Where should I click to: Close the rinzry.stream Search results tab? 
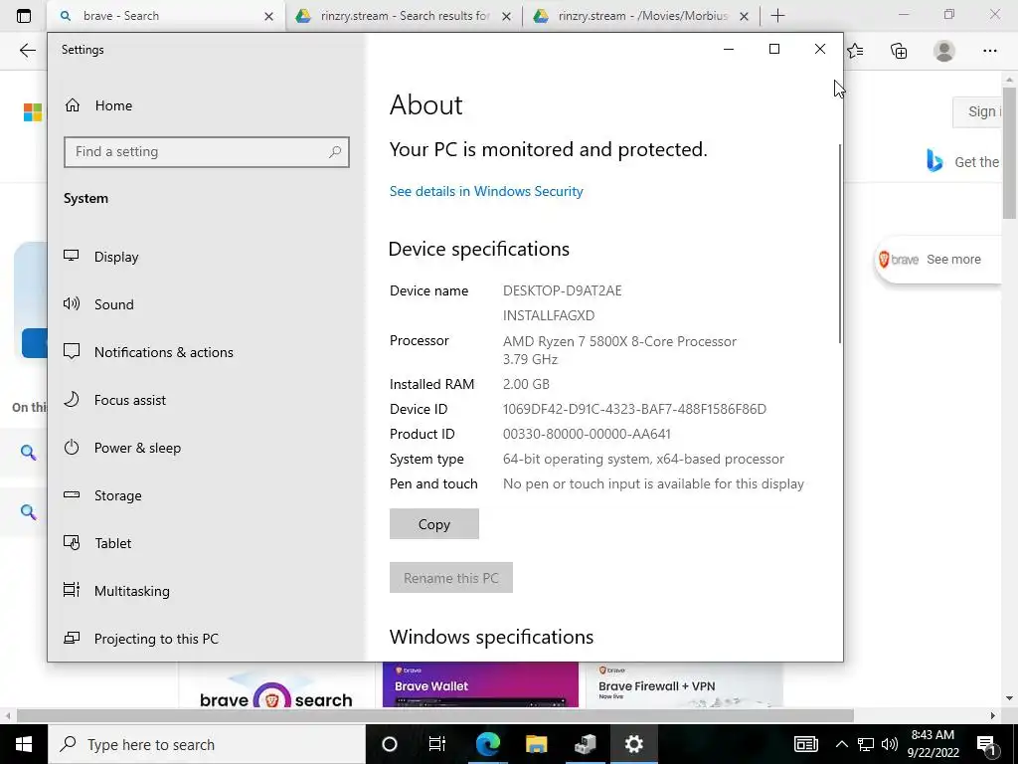pyautogui.click(x=506, y=16)
